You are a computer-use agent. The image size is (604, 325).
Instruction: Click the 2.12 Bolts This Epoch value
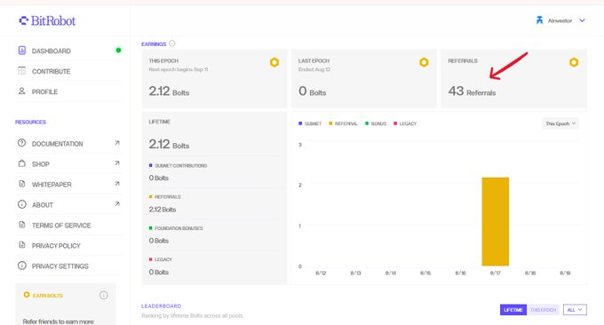(169, 91)
